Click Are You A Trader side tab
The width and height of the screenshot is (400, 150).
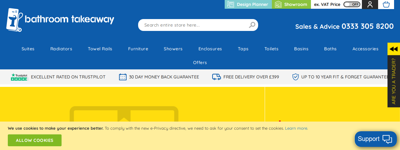tap(394, 81)
